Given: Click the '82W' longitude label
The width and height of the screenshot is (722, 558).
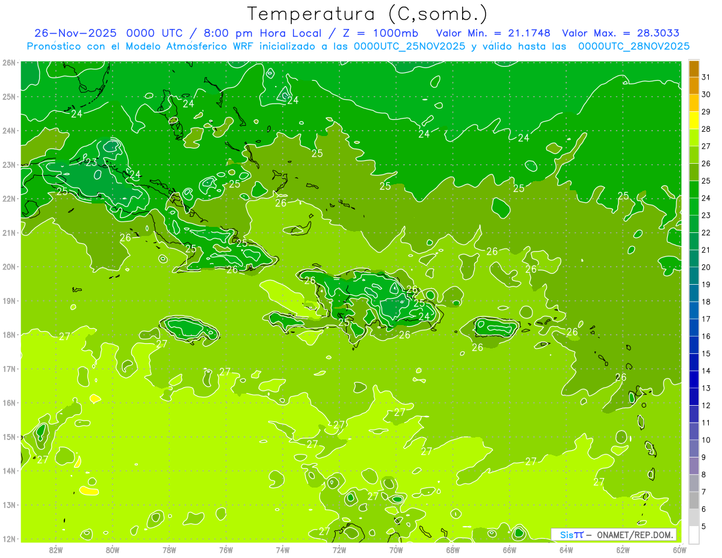Looking at the screenshot, I should 55,549.
